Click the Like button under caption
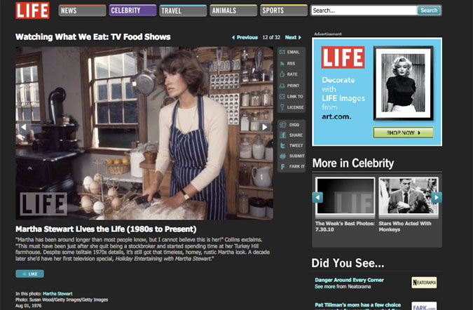Viewport: 473px width, 310px height. tap(29, 274)
